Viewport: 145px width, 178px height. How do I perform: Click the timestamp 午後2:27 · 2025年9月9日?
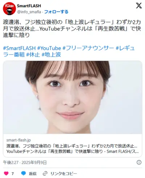click(x=25, y=162)
